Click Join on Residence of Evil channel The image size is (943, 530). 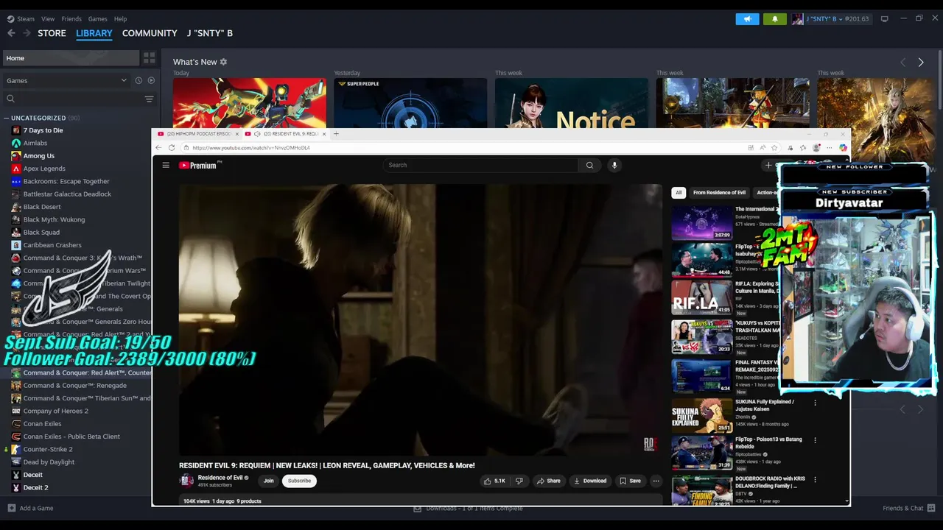click(268, 481)
